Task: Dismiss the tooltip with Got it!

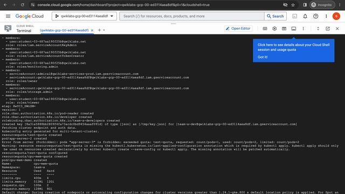Action: pos(263,57)
